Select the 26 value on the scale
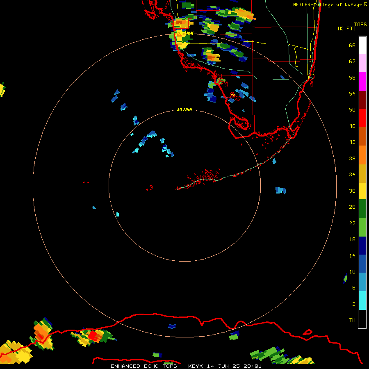Viewport: 369px width, 369px height. coord(352,207)
